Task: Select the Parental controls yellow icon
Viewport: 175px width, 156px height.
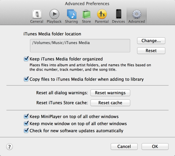Action: pos(102,14)
